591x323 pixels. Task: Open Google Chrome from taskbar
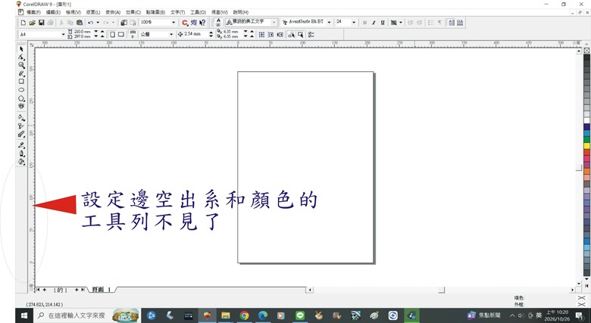pos(244,315)
